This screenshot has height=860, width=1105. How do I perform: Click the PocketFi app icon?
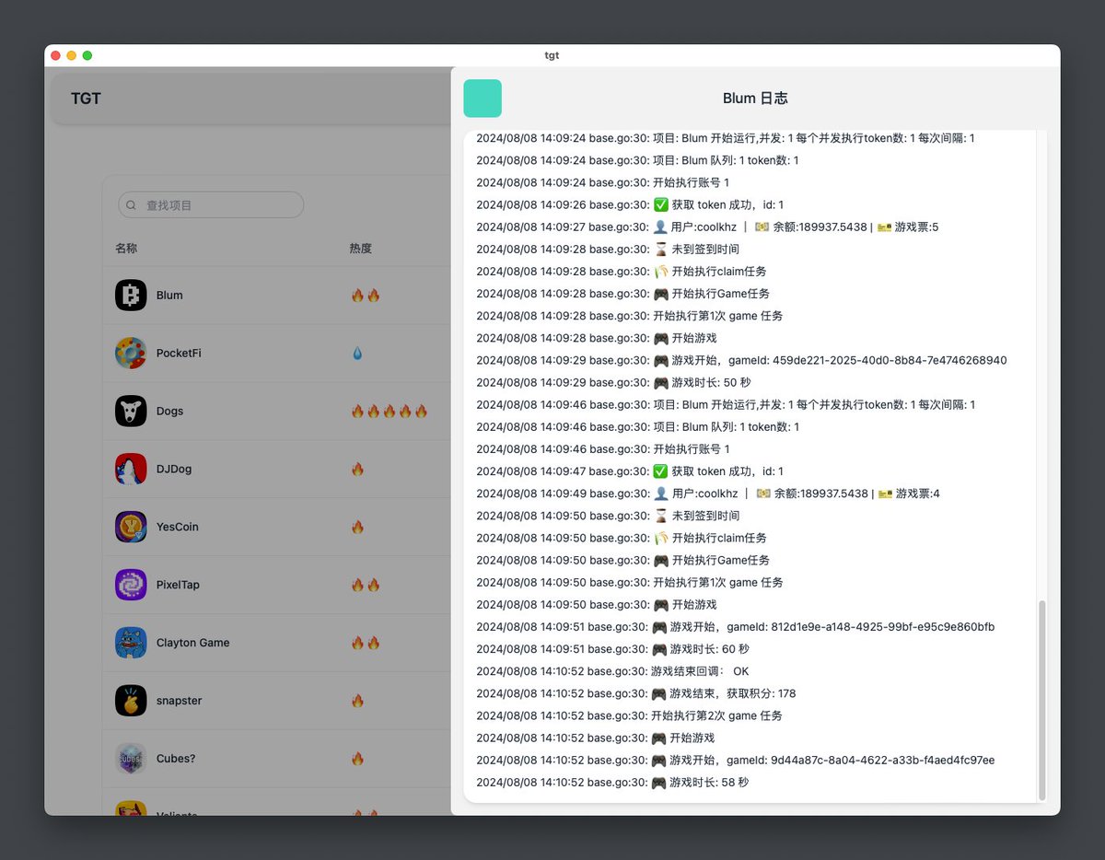click(130, 353)
